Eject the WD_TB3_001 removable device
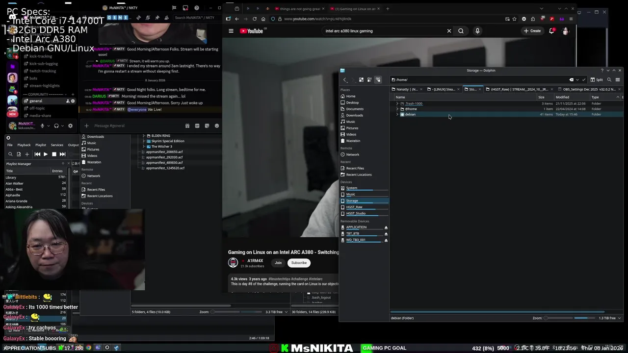This screenshot has width=628, height=353. [386, 240]
